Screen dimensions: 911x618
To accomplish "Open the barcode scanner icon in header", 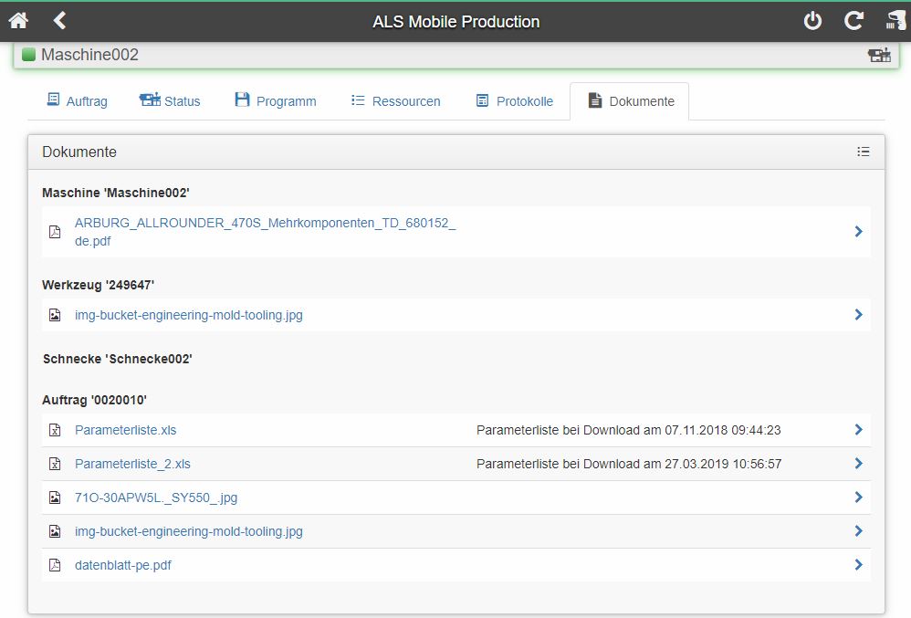I will tap(895, 21).
